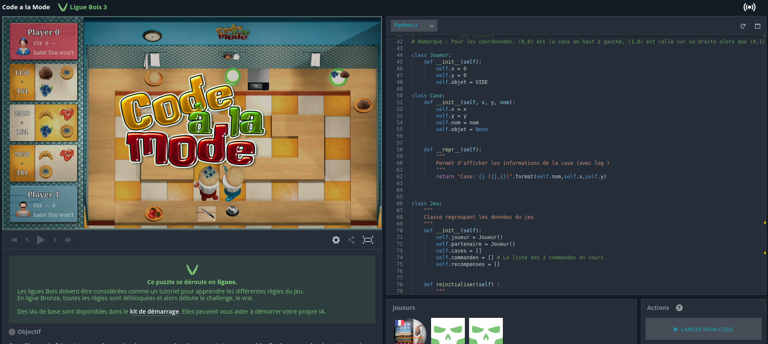This screenshot has height=344, width=768.
Task: Click the "def reinitialiser(self) :" line
Action: click(x=461, y=285)
